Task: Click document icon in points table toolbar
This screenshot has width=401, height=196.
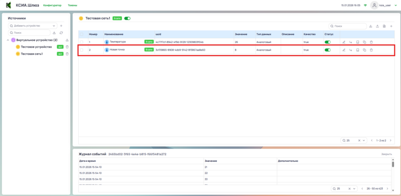Action: click(x=384, y=26)
